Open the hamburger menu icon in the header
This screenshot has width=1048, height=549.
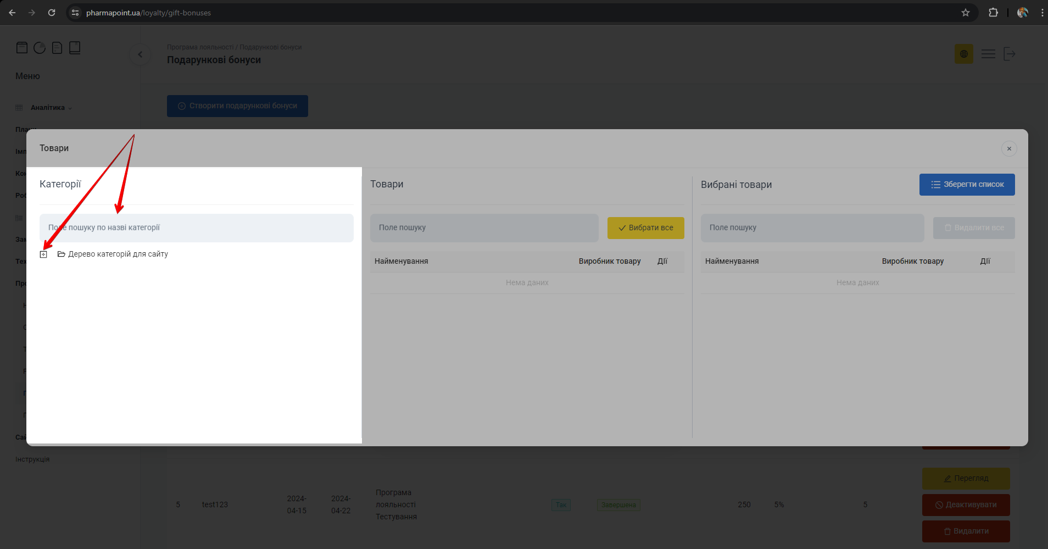pos(988,54)
